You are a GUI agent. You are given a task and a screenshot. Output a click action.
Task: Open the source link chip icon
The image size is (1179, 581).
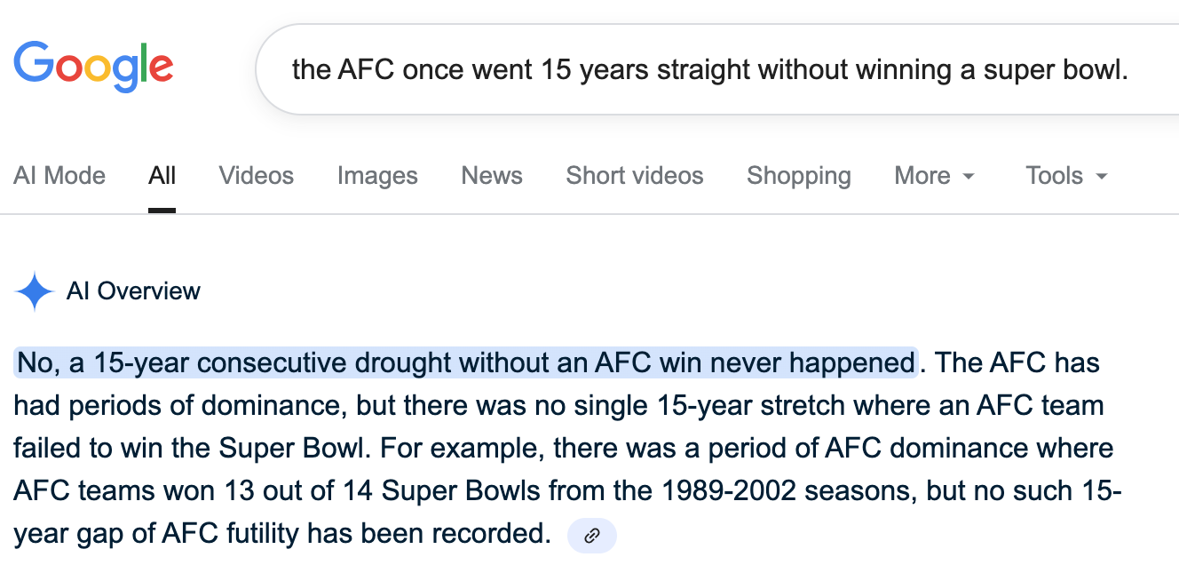(591, 536)
